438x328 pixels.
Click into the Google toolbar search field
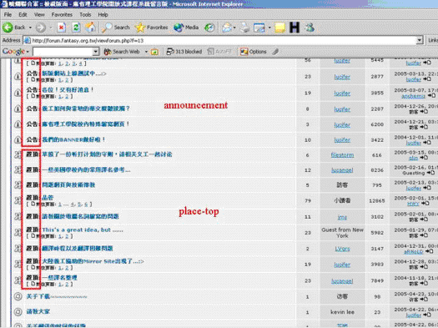[x=63, y=52]
